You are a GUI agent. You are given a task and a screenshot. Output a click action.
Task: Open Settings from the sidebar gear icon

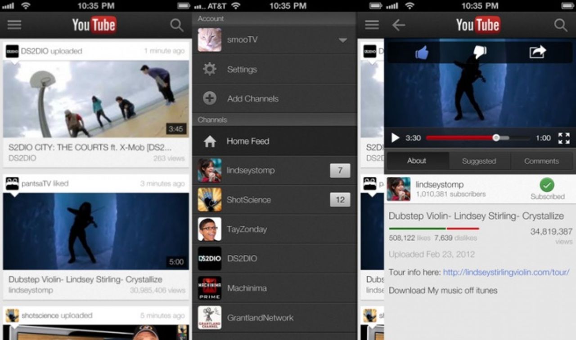(210, 69)
